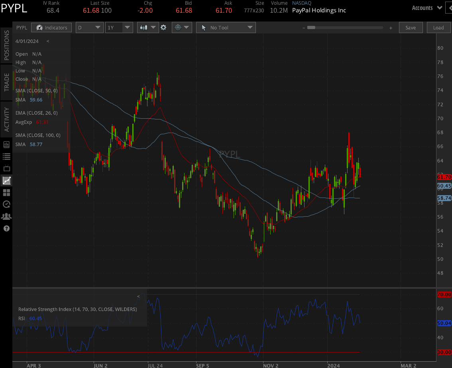This screenshot has height=368, width=452.
Task: Expand the 1Y range dropdown
Action: tap(119, 27)
